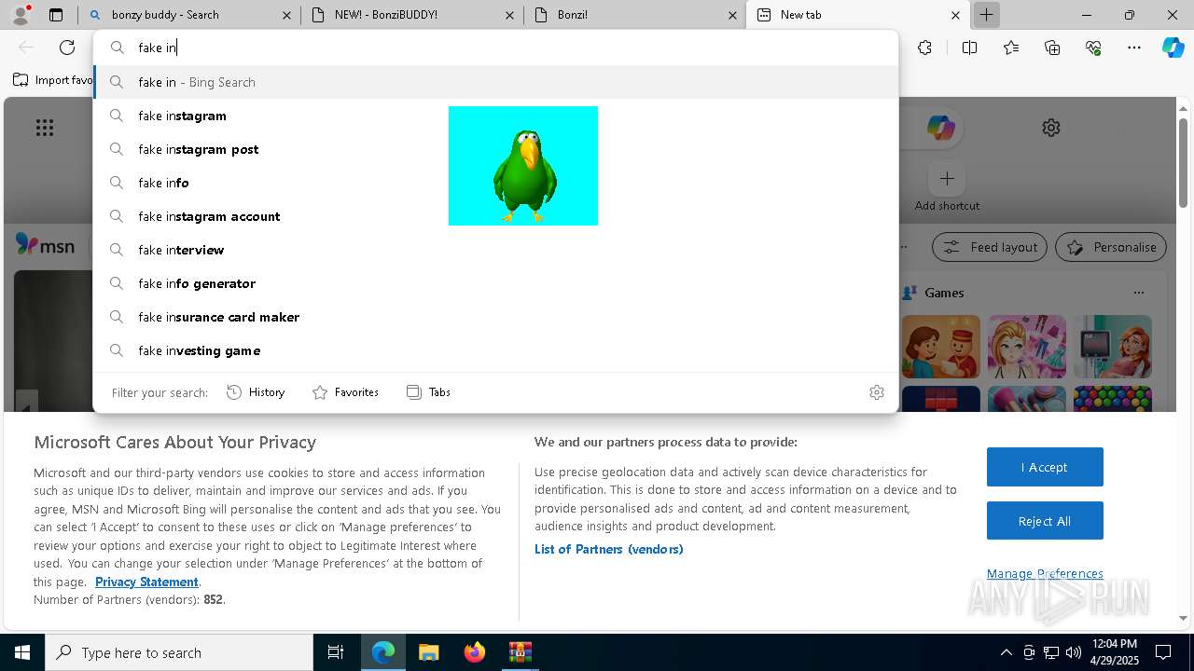Show hidden tray icons chevron

tap(1006, 652)
